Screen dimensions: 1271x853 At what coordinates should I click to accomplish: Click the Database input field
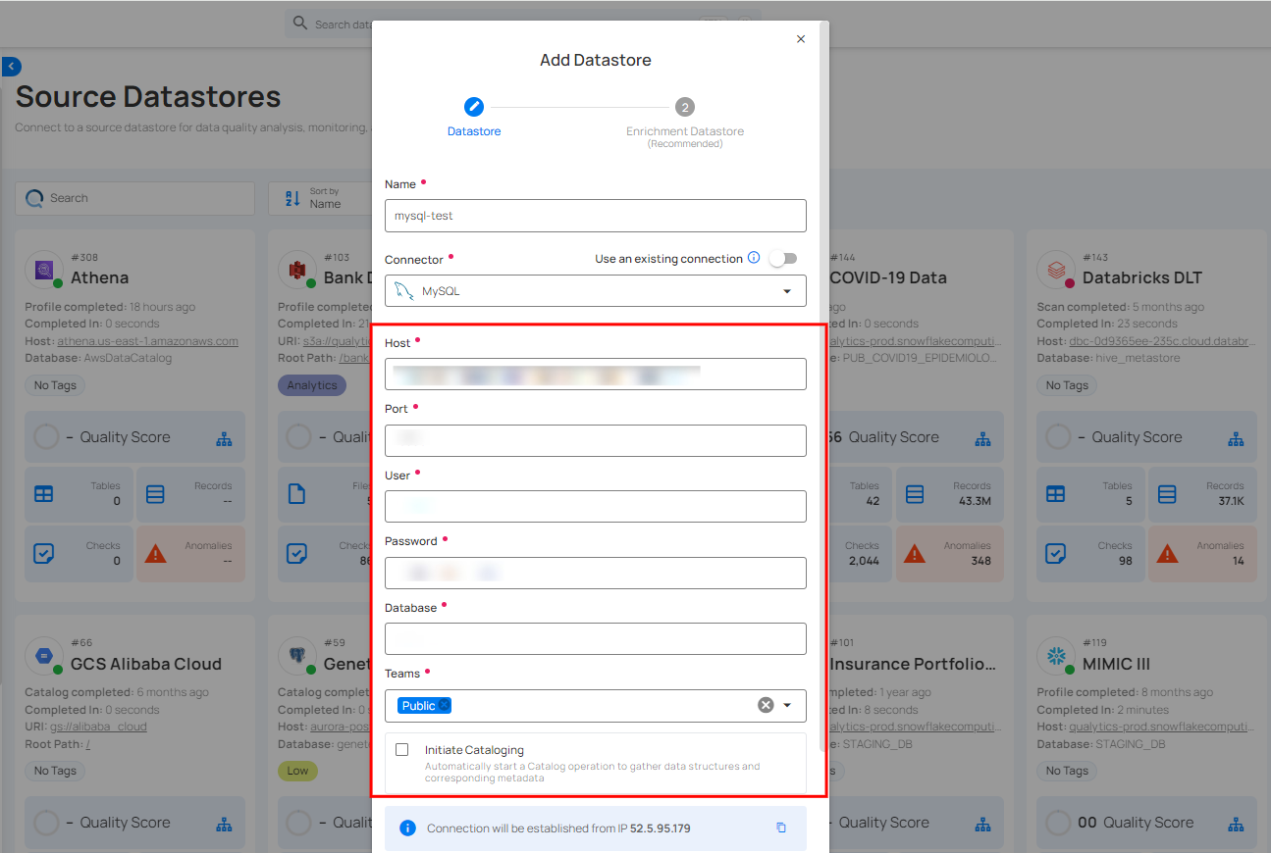[596, 639]
